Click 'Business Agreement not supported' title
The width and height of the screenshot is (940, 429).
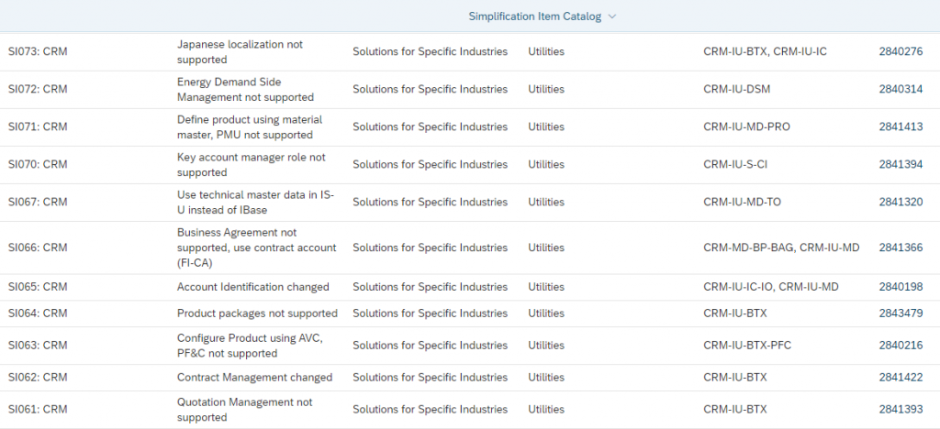coord(257,247)
